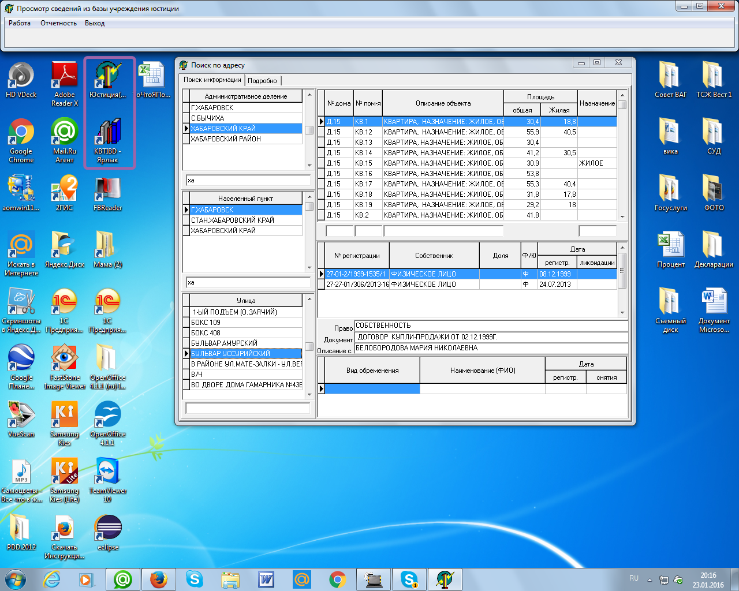Click the Skype icon in the taskbar
The image size is (739, 591).
pos(195,579)
